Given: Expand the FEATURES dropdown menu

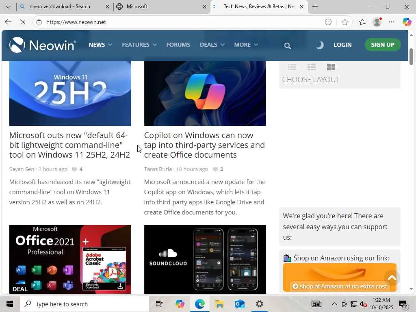Looking at the screenshot, I should click(139, 45).
